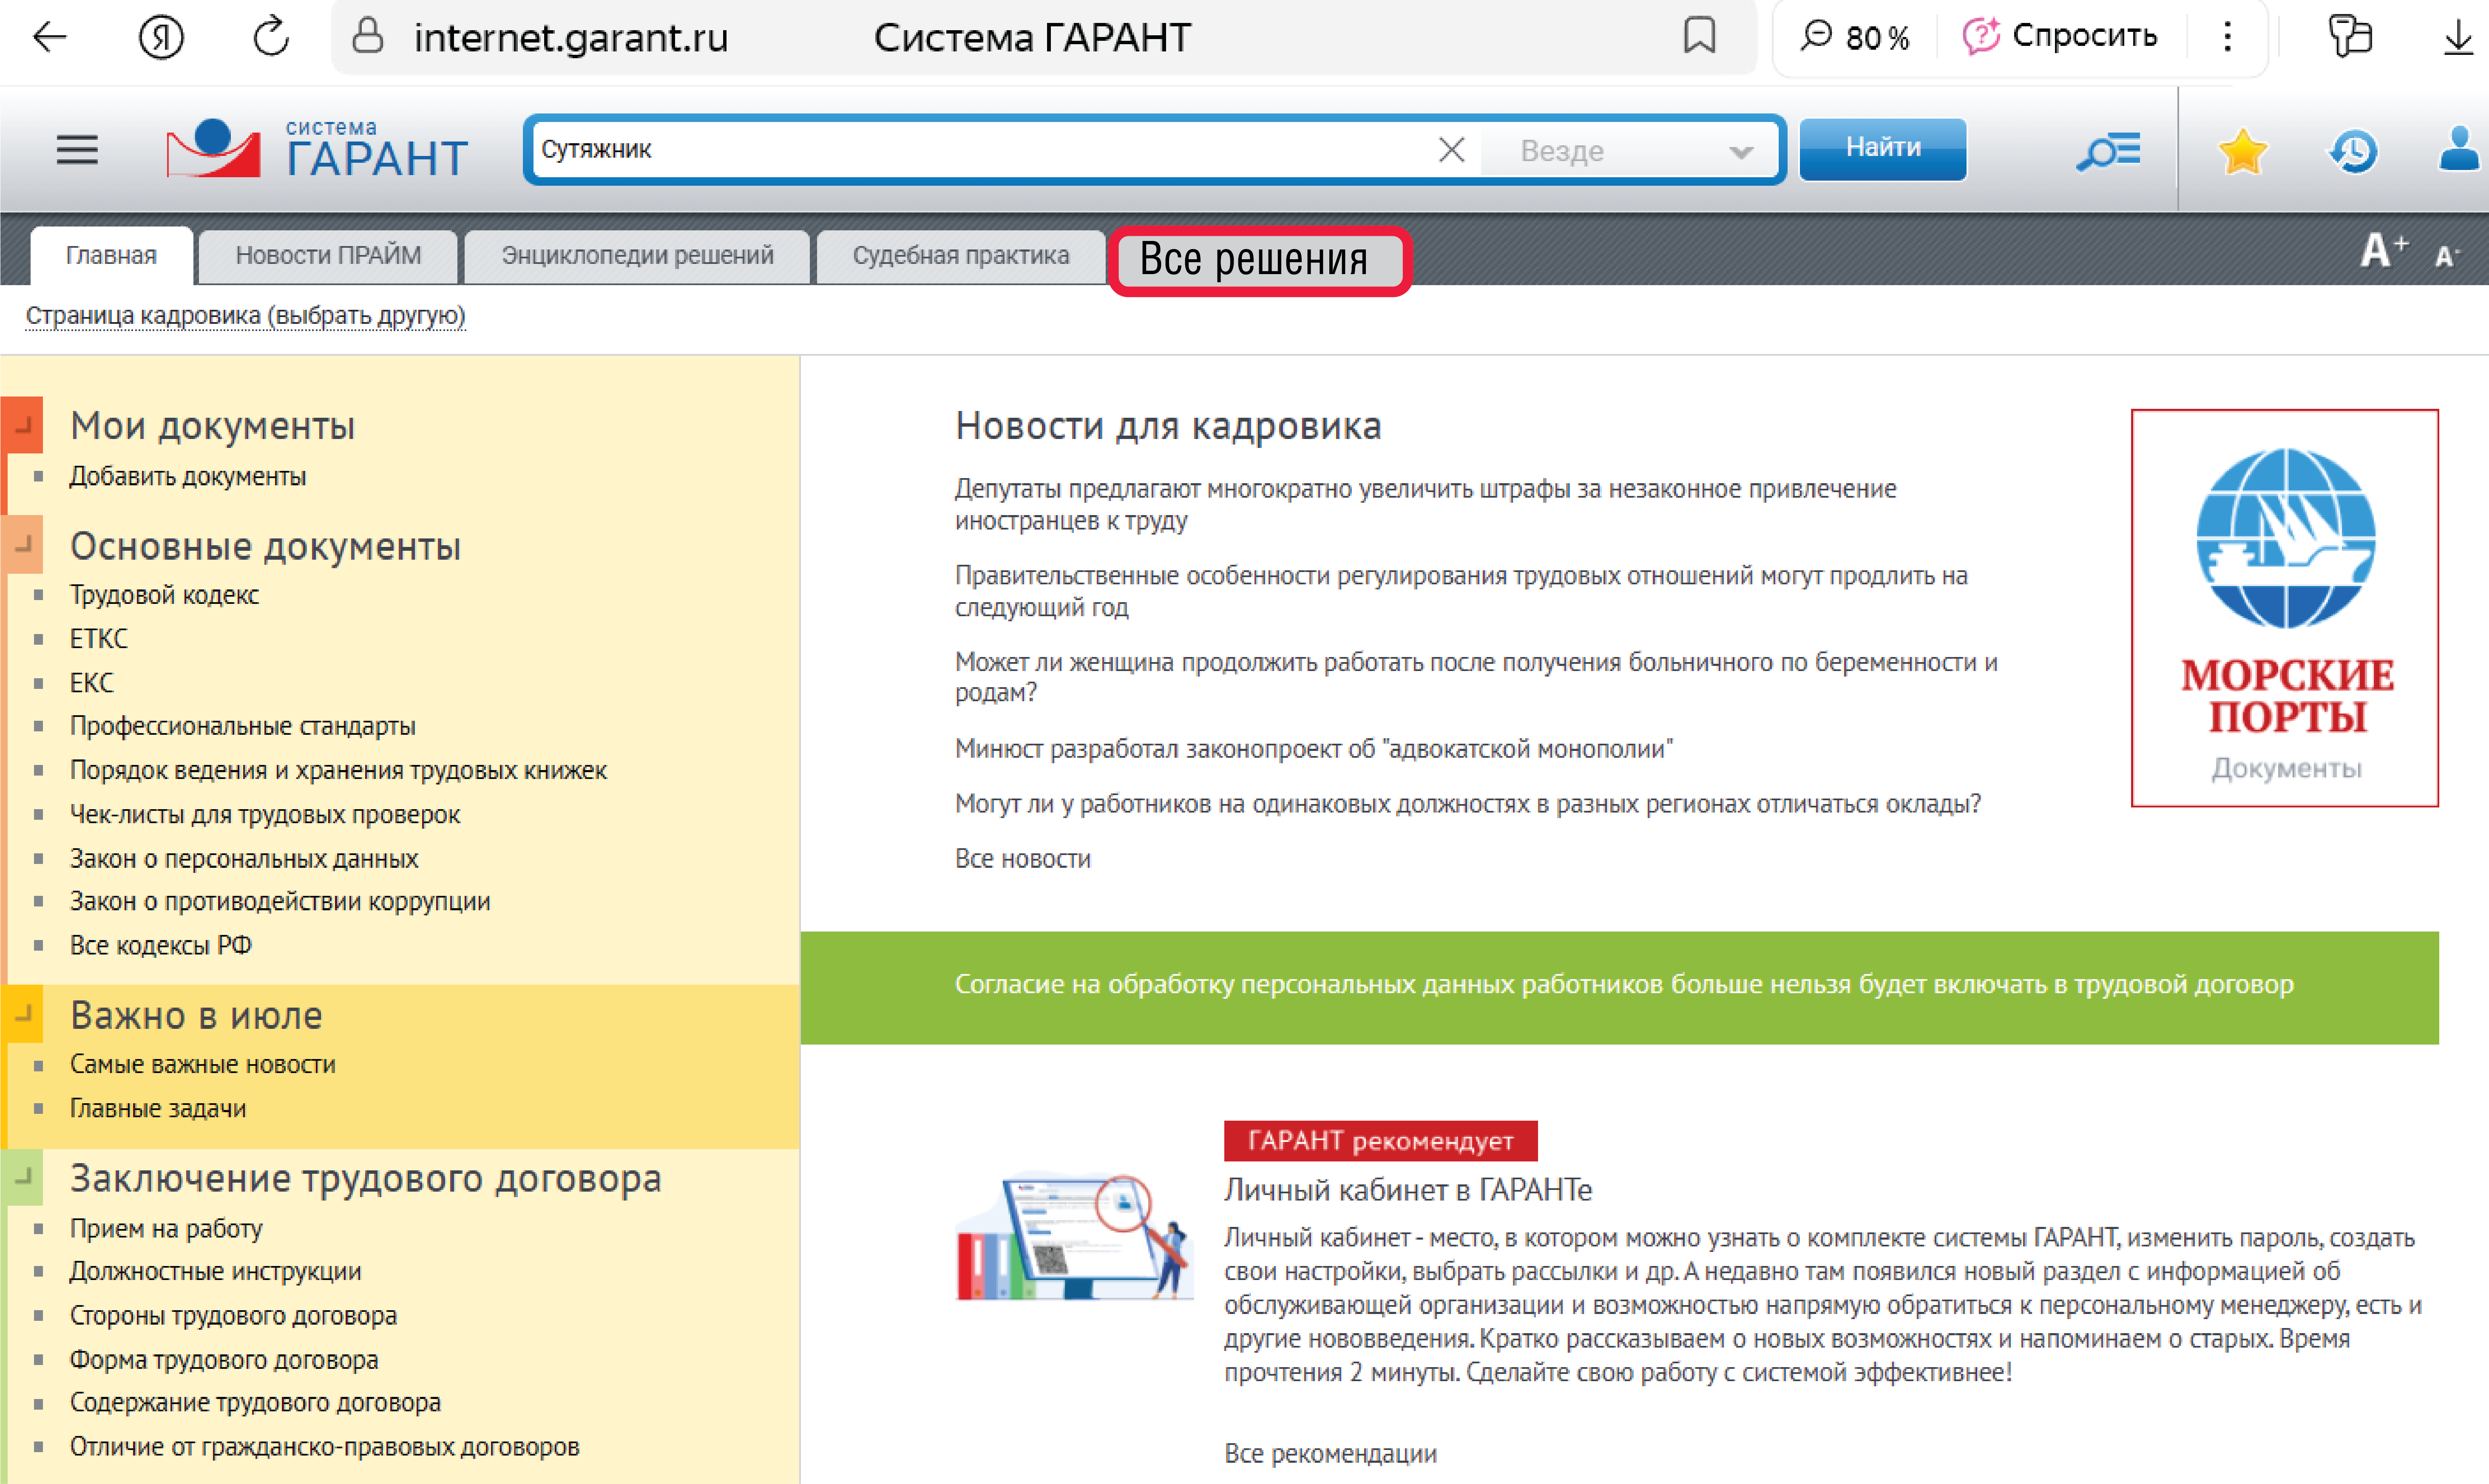Collapse the Основные документы section

22,545
